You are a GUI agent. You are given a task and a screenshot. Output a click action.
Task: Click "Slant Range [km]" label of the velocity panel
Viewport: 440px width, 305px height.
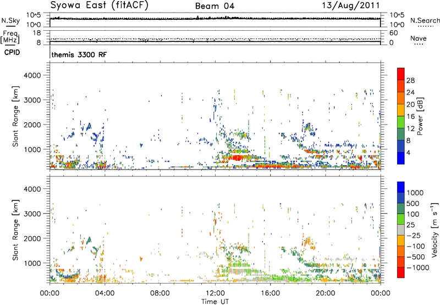click(15, 230)
